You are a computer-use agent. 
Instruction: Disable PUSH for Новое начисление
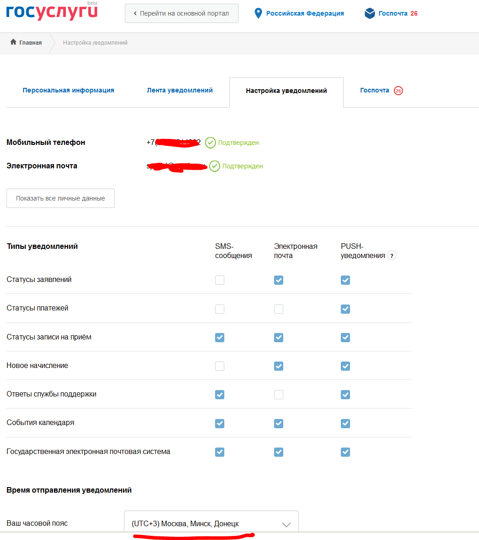(x=345, y=366)
